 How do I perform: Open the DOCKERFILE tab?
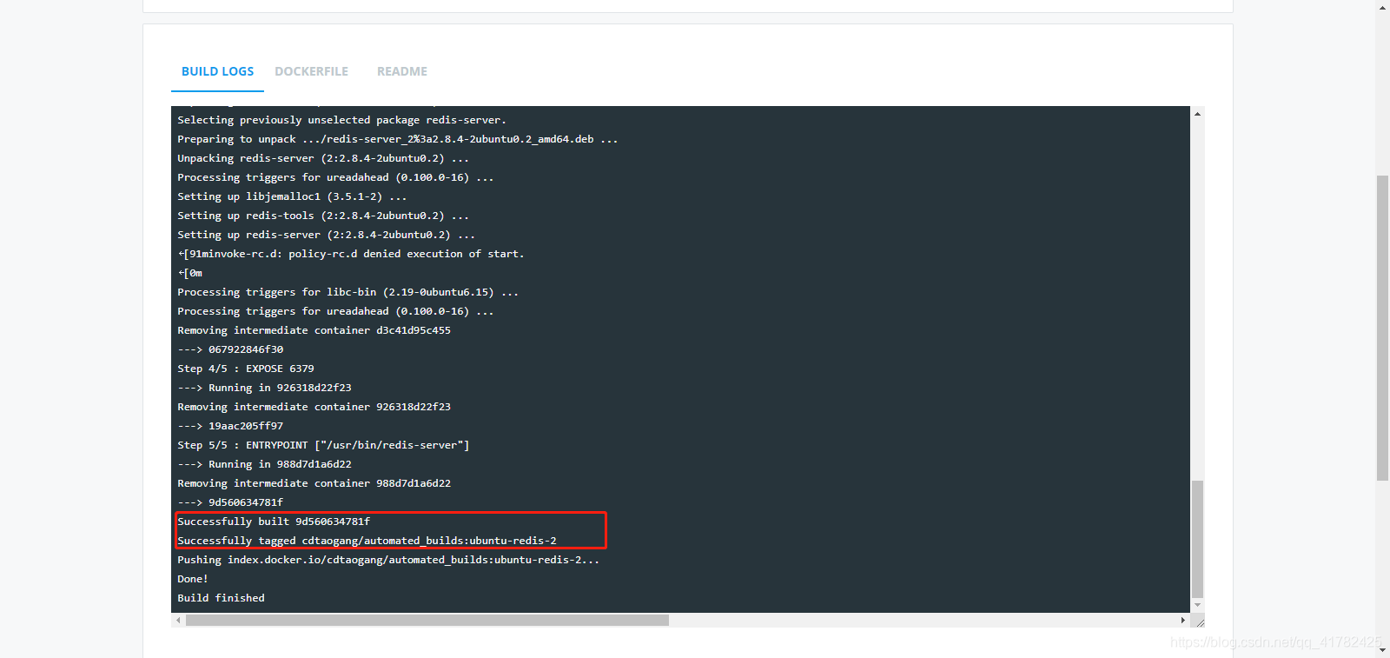click(x=311, y=71)
